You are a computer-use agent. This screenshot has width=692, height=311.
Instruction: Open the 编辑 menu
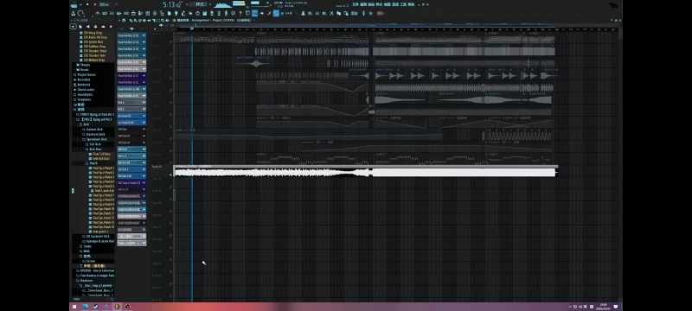click(363, 4)
